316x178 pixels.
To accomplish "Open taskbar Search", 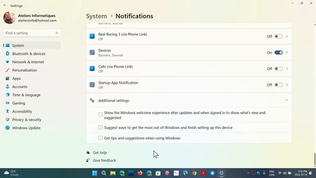I will (104, 173).
